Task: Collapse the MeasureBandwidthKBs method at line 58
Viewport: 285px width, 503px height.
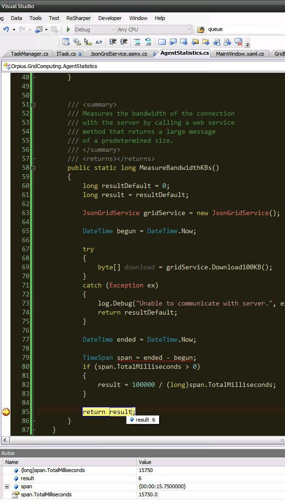Action: [33, 168]
